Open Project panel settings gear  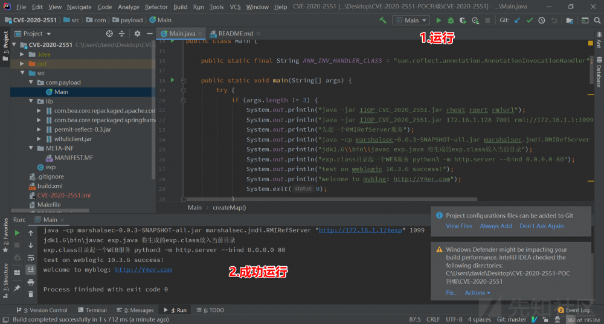coord(137,34)
